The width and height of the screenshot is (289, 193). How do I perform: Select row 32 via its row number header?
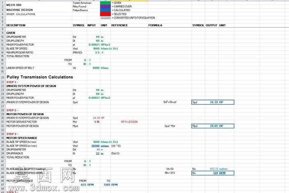pyautogui.click(x=2, y=126)
